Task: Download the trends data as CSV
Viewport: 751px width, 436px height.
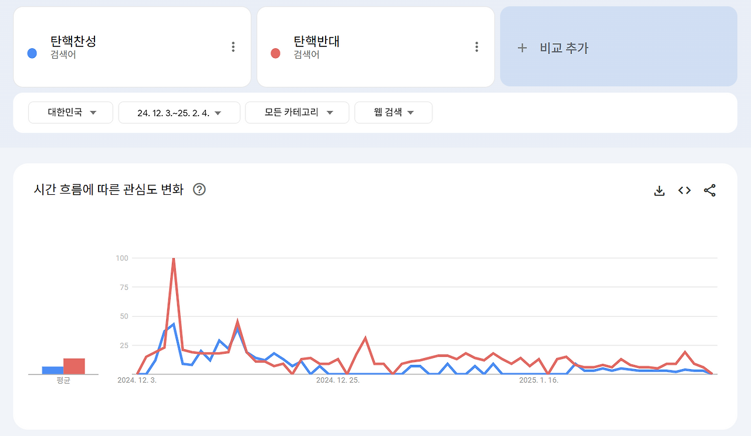Action: pyautogui.click(x=659, y=190)
